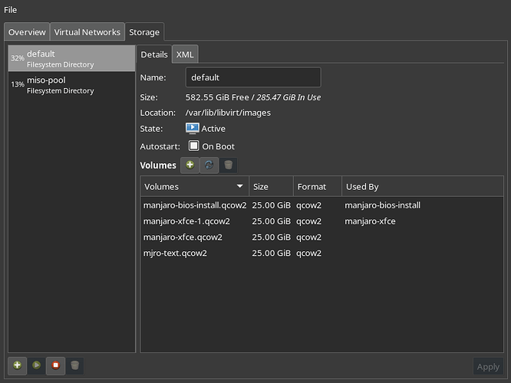Select the mjro-text.qcow2 volume row

pyautogui.click(x=175, y=253)
